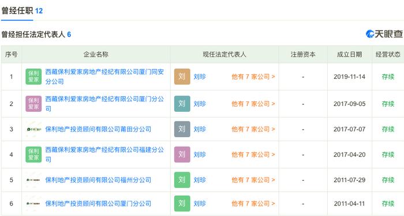Open 西藏保利爱家房地产经纪有限公司厦门同安分公司 link
The width and height of the screenshot is (404, 216).
(104, 77)
